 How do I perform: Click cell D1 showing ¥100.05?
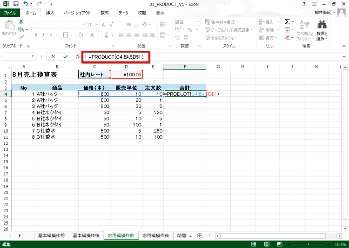(x=126, y=74)
